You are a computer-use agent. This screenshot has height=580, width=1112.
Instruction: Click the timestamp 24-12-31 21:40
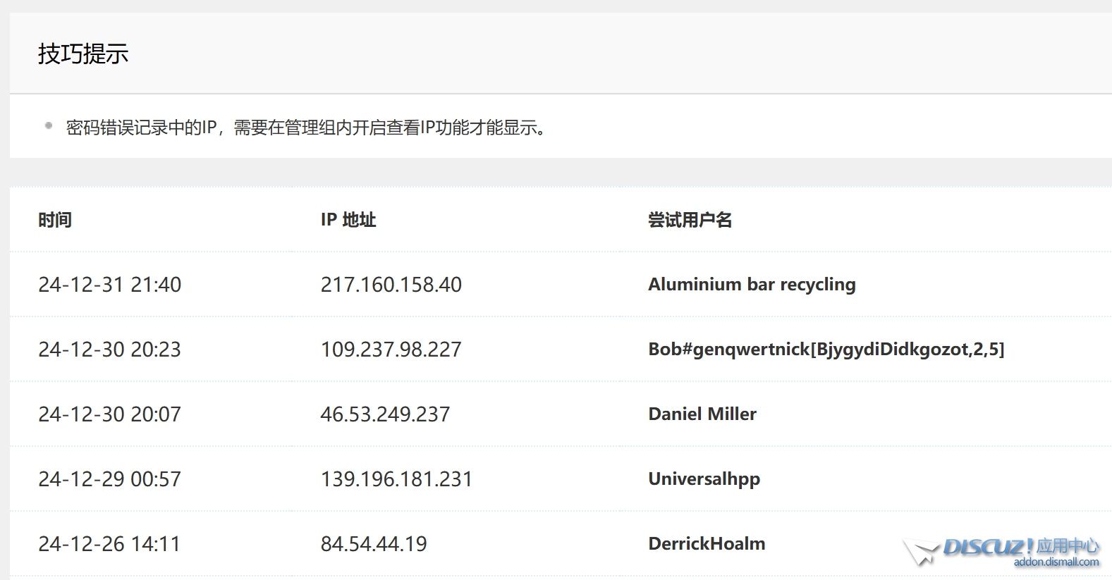tap(109, 285)
